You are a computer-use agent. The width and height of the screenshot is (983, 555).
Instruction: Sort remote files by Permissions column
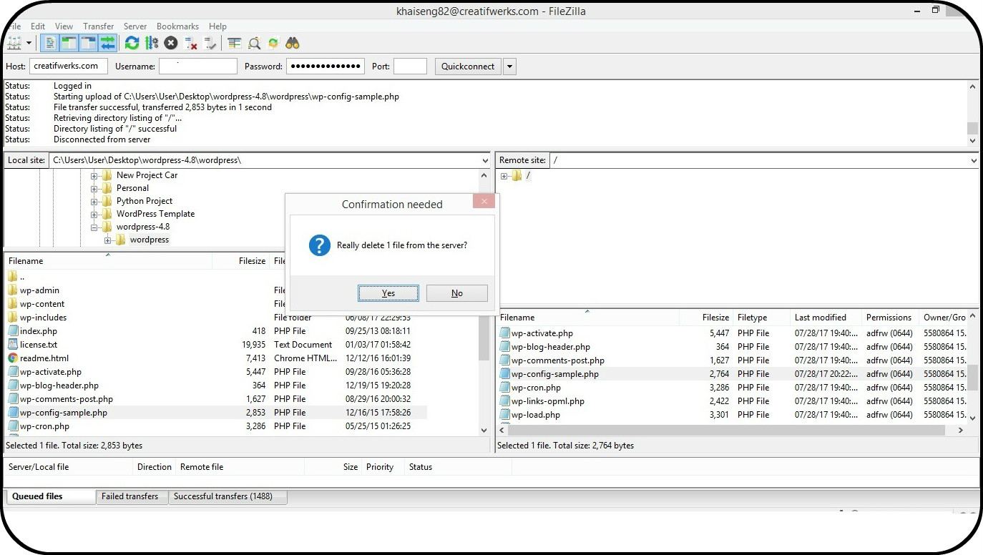(x=889, y=318)
